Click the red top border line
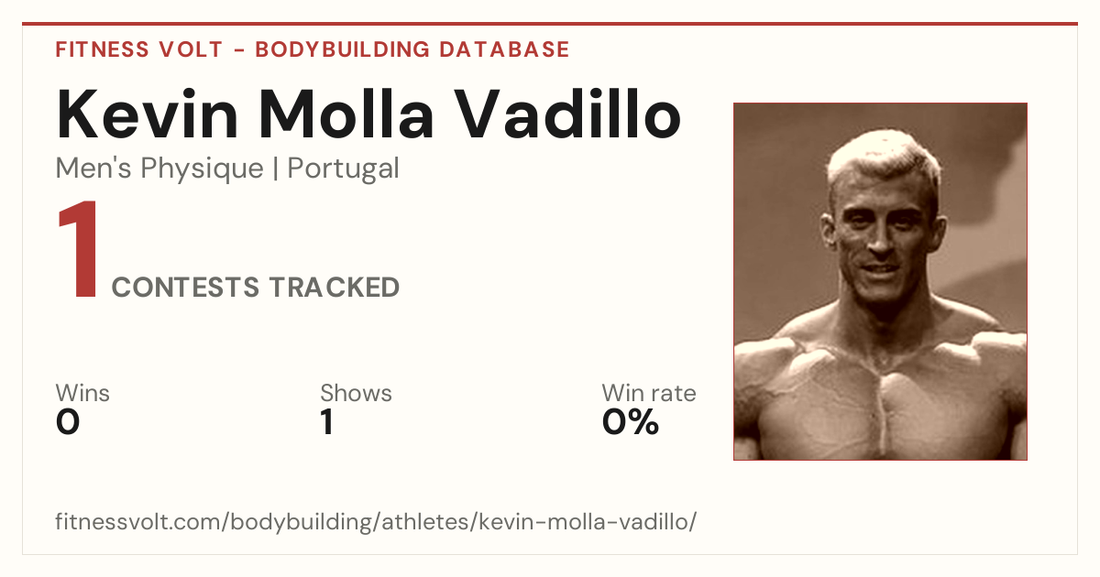Image resolution: width=1100 pixels, height=577 pixels. [x=550, y=24]
